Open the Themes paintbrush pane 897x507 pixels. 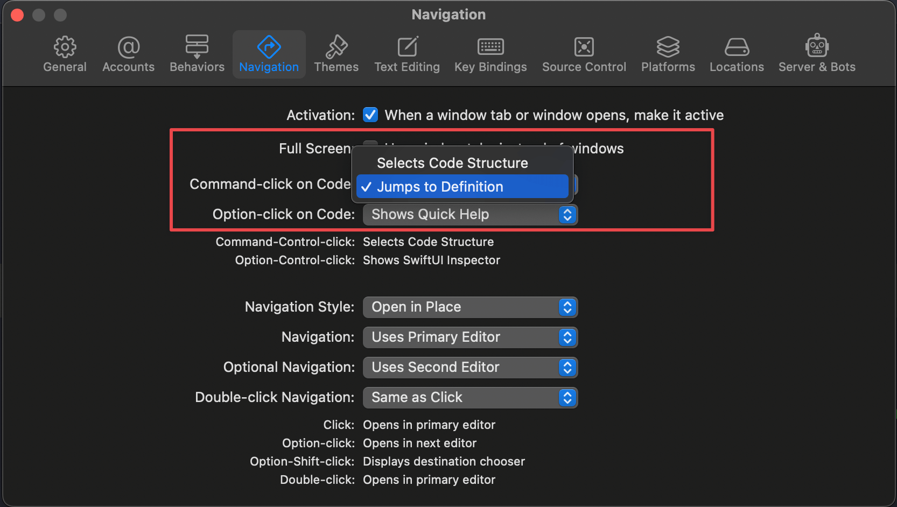pyautogui.click(x=336, y=54)
